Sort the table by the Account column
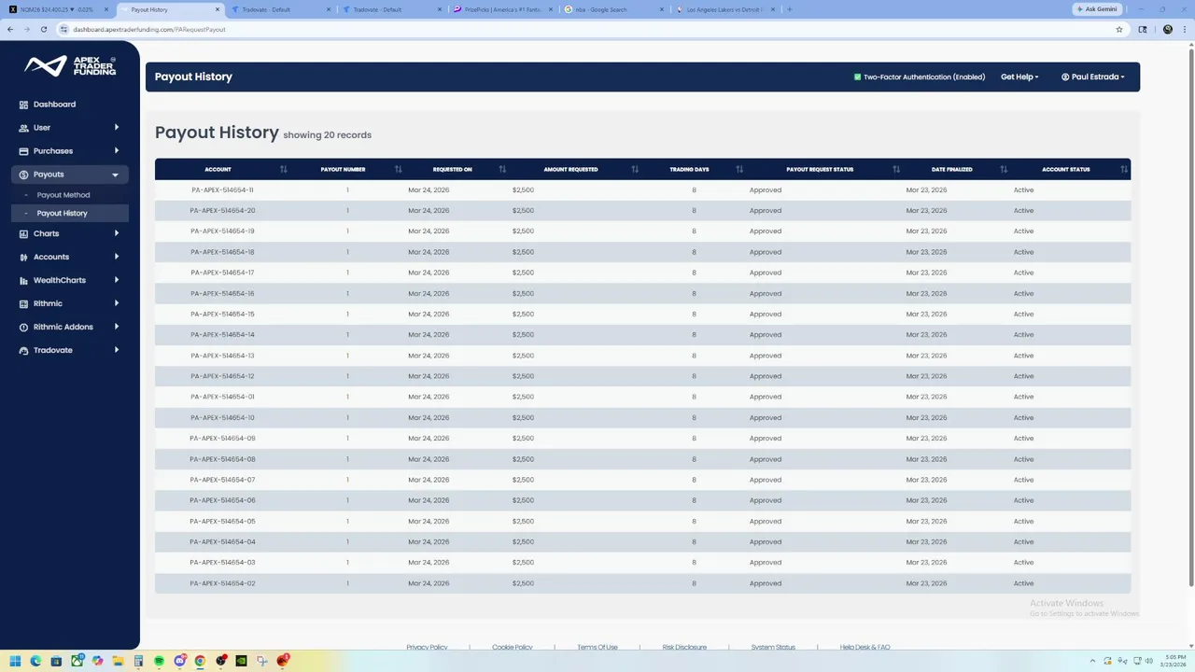 pos(284,169)
